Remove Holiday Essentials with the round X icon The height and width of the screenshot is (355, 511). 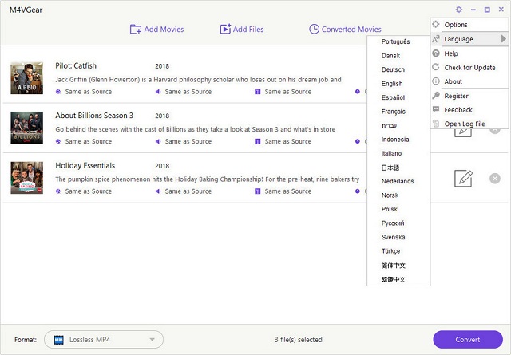point(495,179)
